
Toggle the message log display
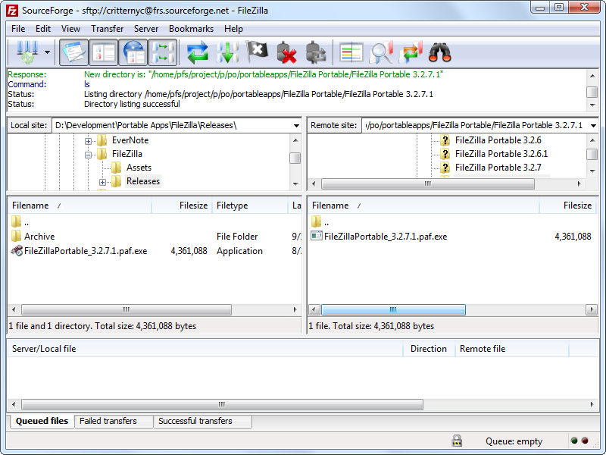77,52
